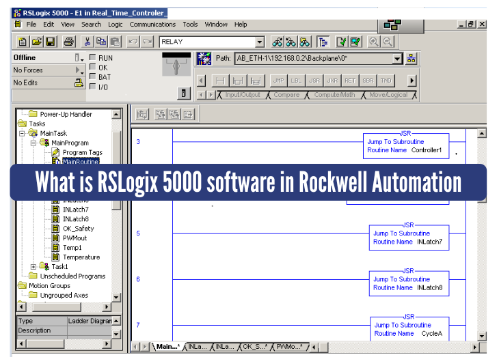Open the RELAY dropdown list
Image resolution: width=499 pixels, height=357 pixels.
coord(260,42)
